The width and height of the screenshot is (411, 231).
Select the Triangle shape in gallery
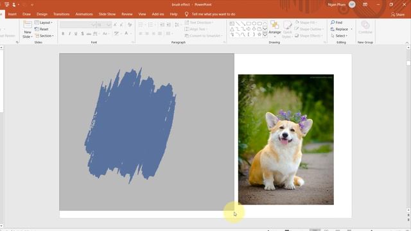[232, 29]
